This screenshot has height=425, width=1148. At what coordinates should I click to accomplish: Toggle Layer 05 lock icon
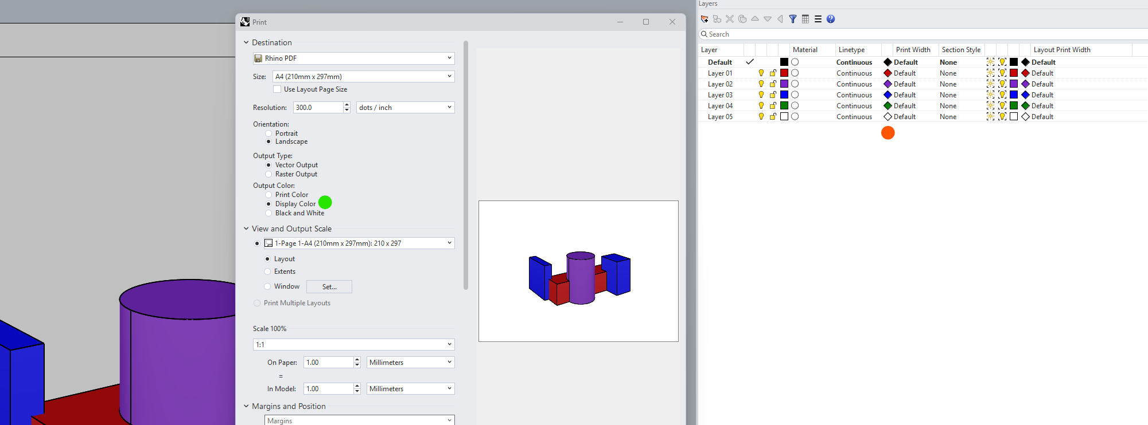[x=773, y=116]
